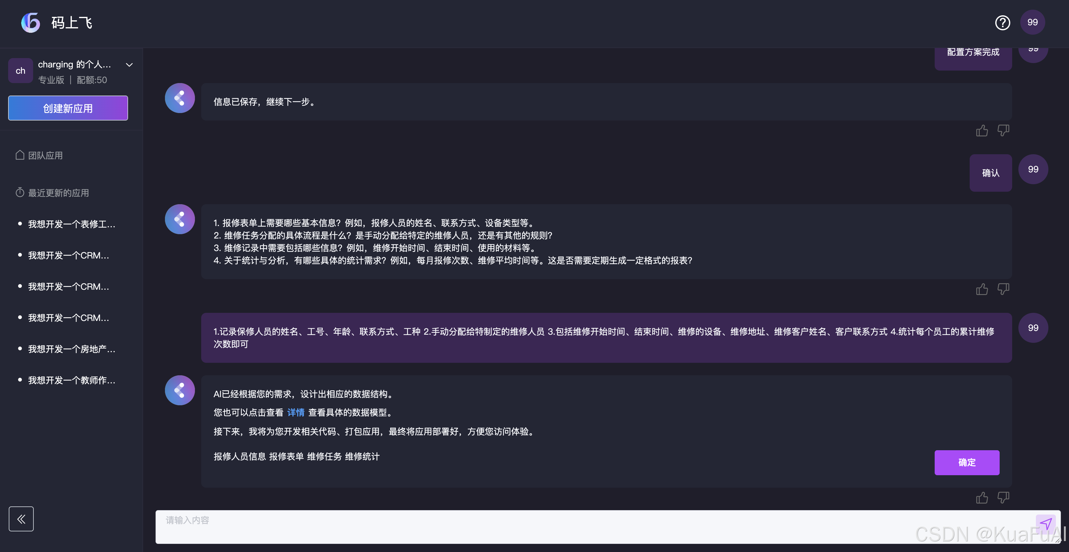Thumbs down the data structure AI reply

pos(1003,498)
